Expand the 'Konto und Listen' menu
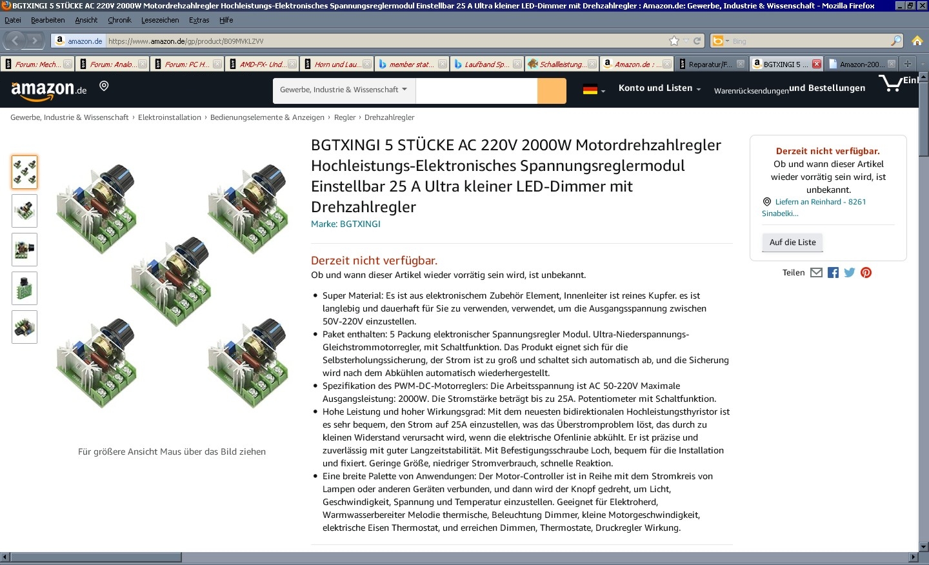 659,88
